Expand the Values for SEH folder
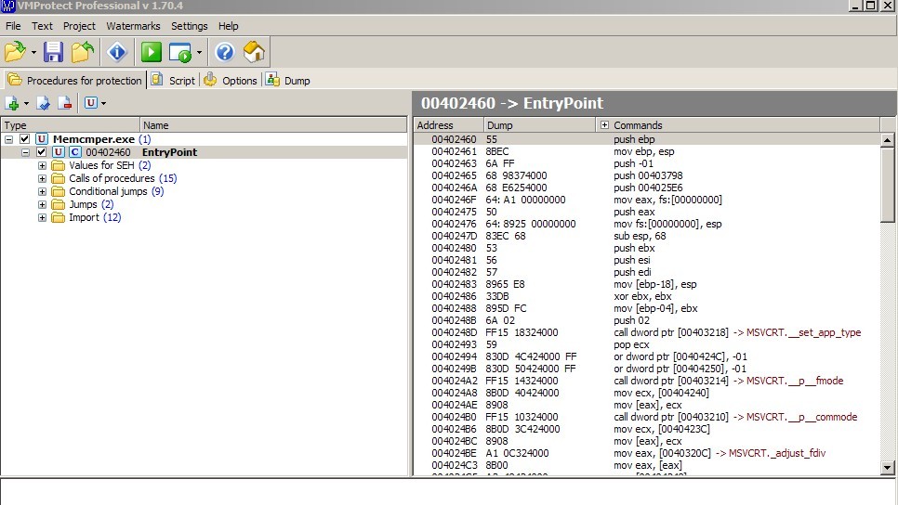The width and height of the screenshot is (898, 505). (x=42, y=165)
